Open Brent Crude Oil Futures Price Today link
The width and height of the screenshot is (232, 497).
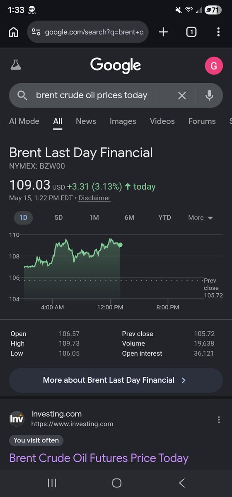99,458
